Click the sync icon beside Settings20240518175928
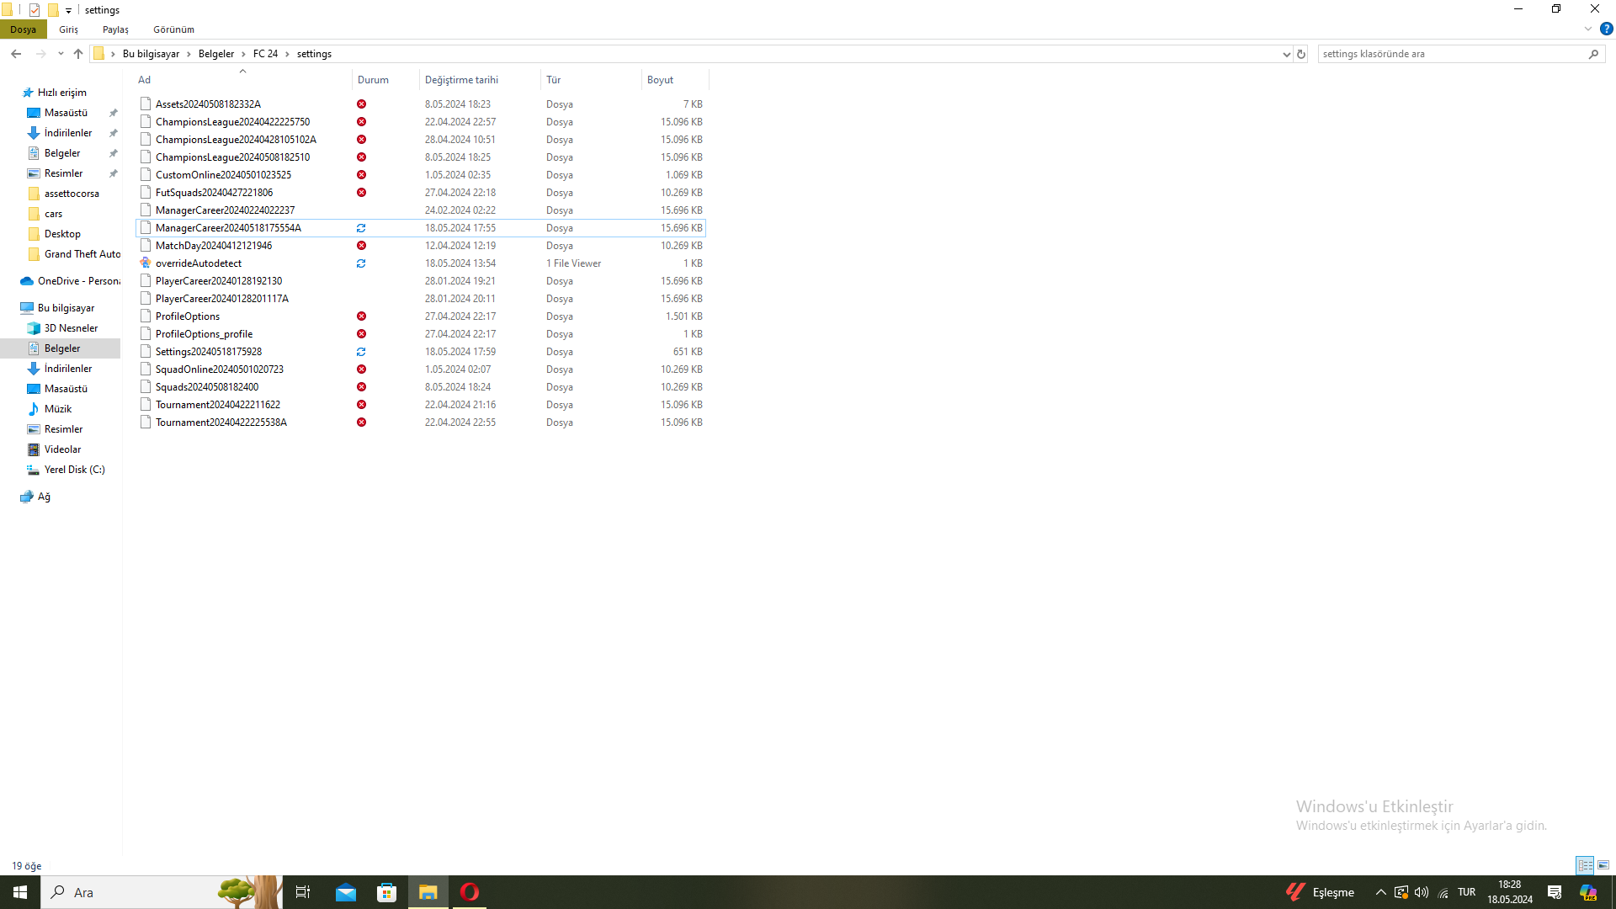 tap(361, 351)
